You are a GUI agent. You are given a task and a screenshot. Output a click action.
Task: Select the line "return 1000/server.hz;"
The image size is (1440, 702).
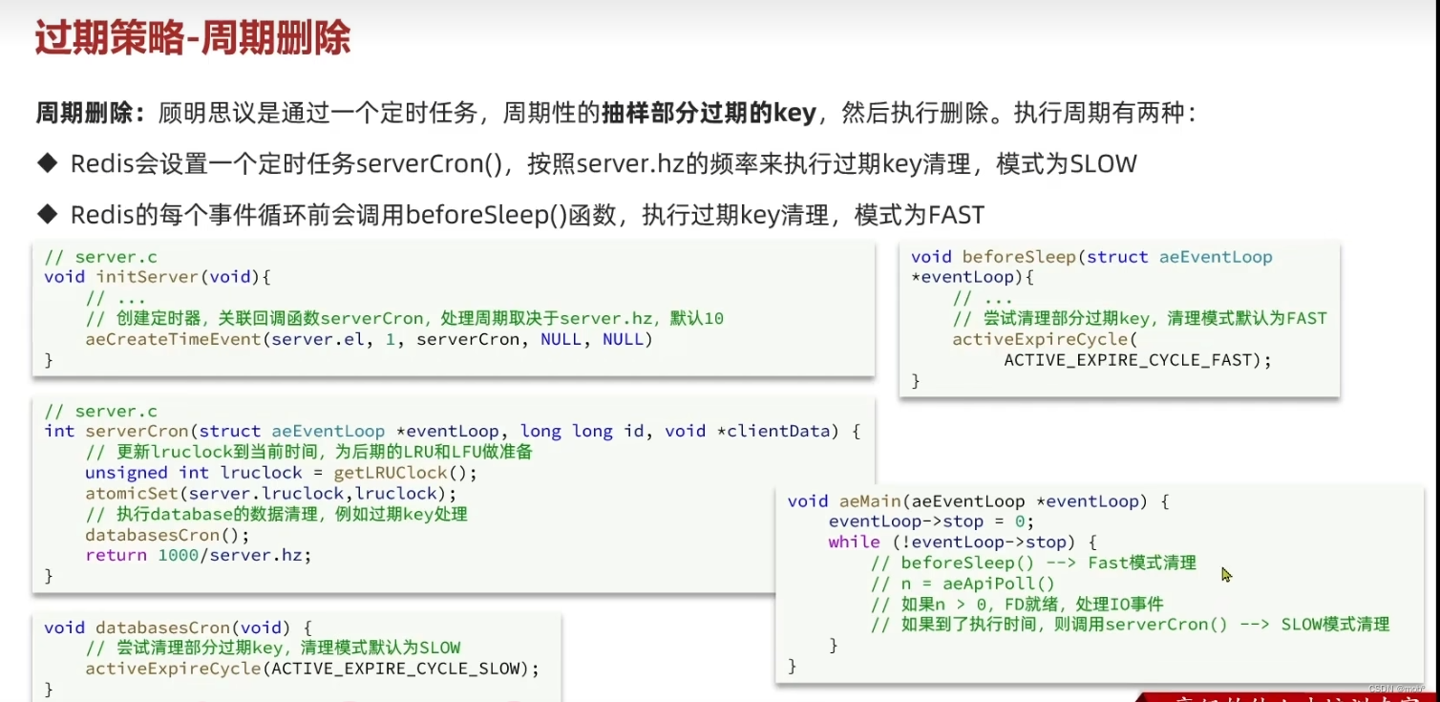point(199,555)
